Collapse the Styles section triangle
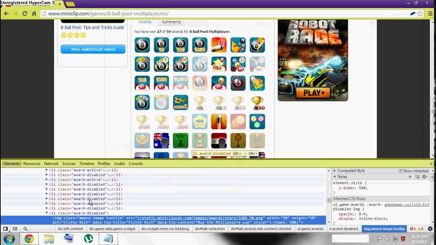This screenshot has height=245, width=436. point(335,177)
